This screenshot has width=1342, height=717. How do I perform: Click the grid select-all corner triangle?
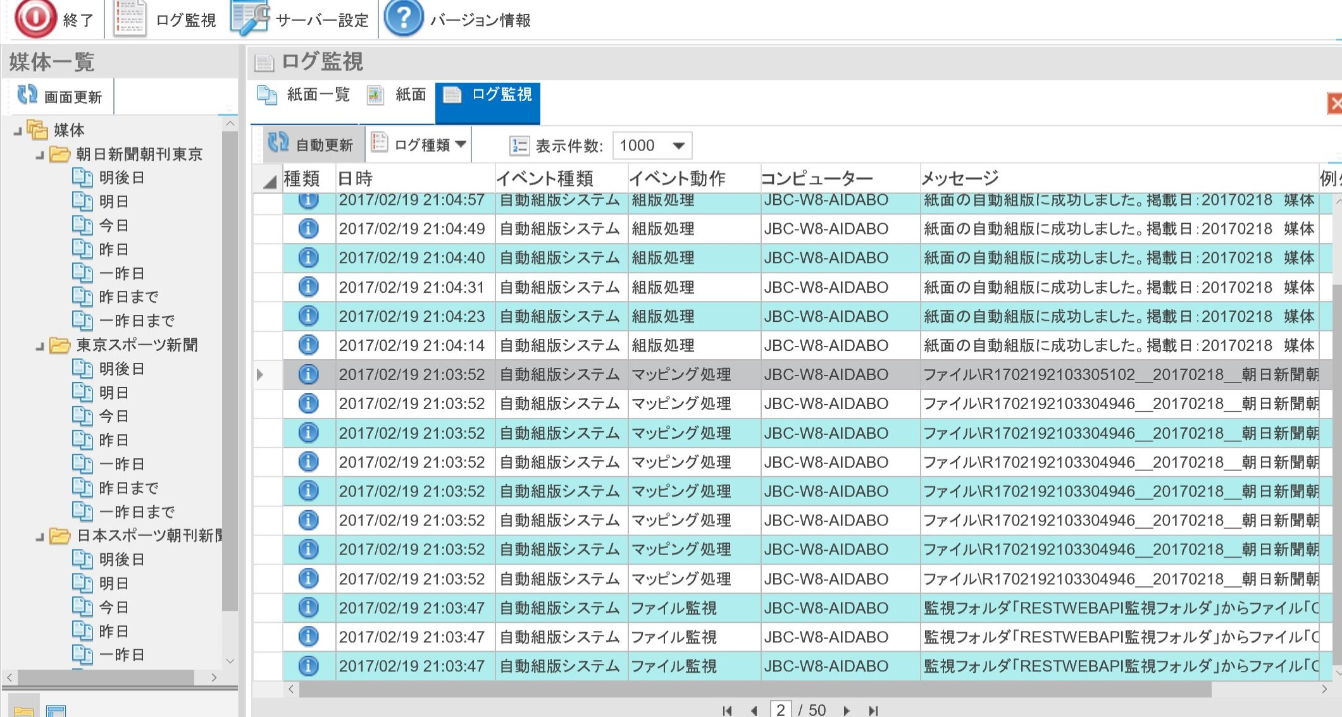269,181
